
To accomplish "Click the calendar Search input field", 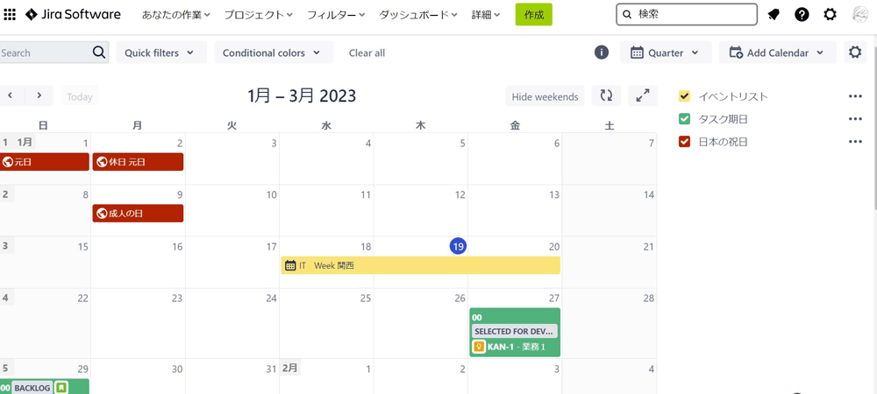I will click(44, 53).
